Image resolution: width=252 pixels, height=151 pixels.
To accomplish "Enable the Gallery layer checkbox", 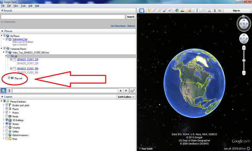I will [7, 131].
